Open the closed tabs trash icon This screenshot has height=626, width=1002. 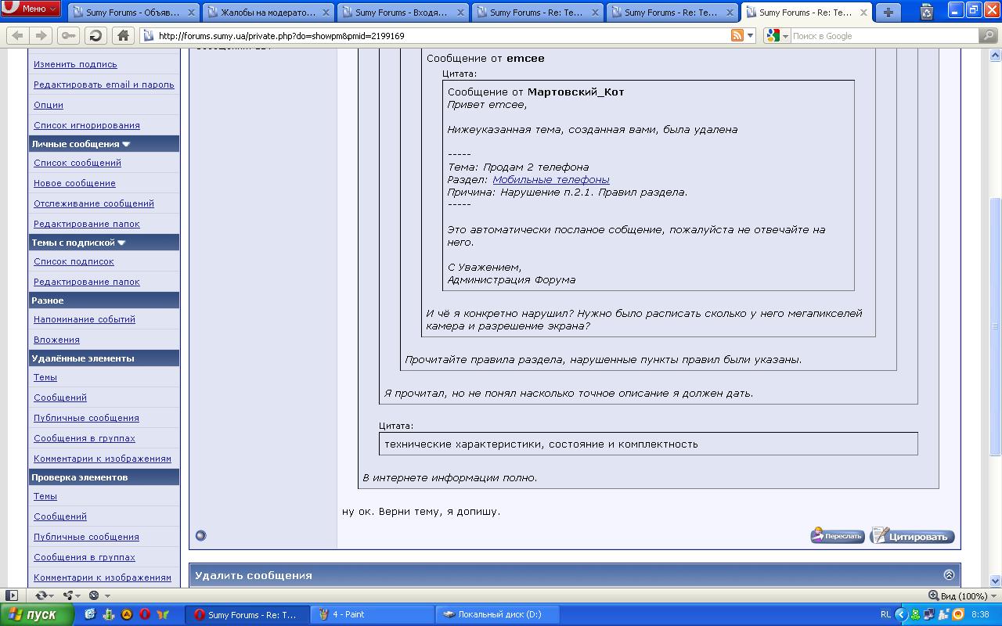927,12
